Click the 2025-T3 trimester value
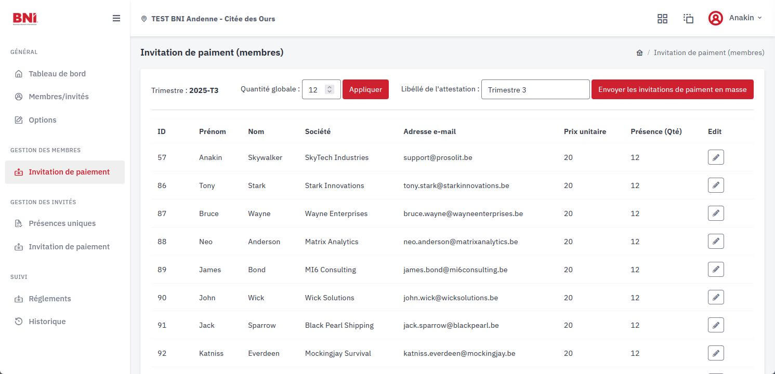 point(204,90)
